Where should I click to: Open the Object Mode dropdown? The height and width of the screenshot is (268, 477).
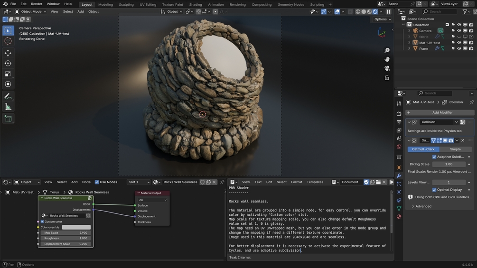point(30,11)
